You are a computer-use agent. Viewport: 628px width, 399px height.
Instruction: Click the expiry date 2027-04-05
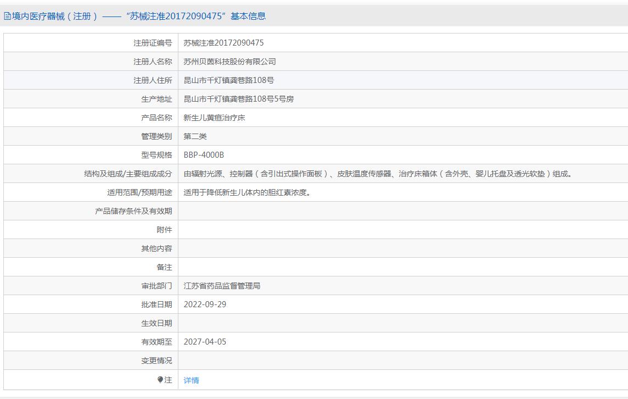pos(205,342)
